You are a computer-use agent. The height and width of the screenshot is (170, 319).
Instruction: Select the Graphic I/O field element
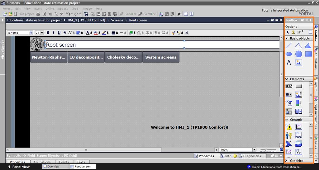(298, 95)
